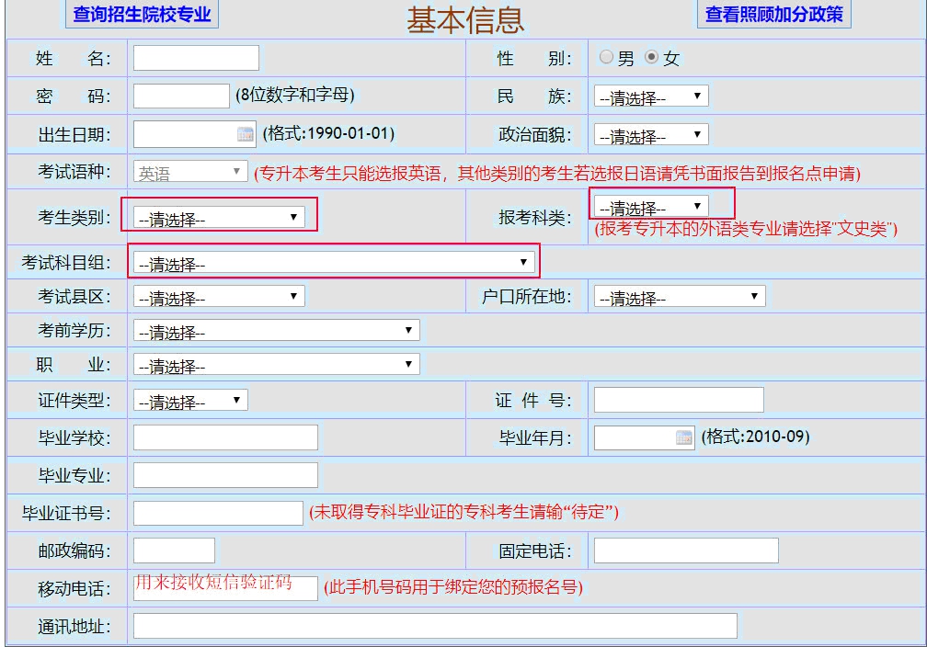Click the red 未取得专科毕业证 note
Screen dimensions: 927x647
point(463,512)
